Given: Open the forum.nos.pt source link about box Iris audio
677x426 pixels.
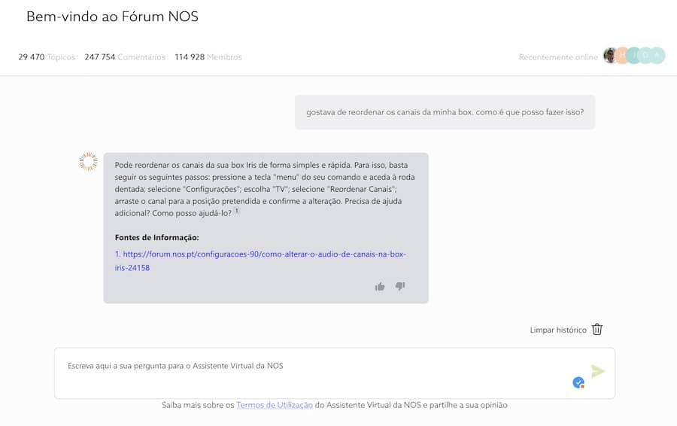Looking at the screenshot, I should (x=260, y=261).
